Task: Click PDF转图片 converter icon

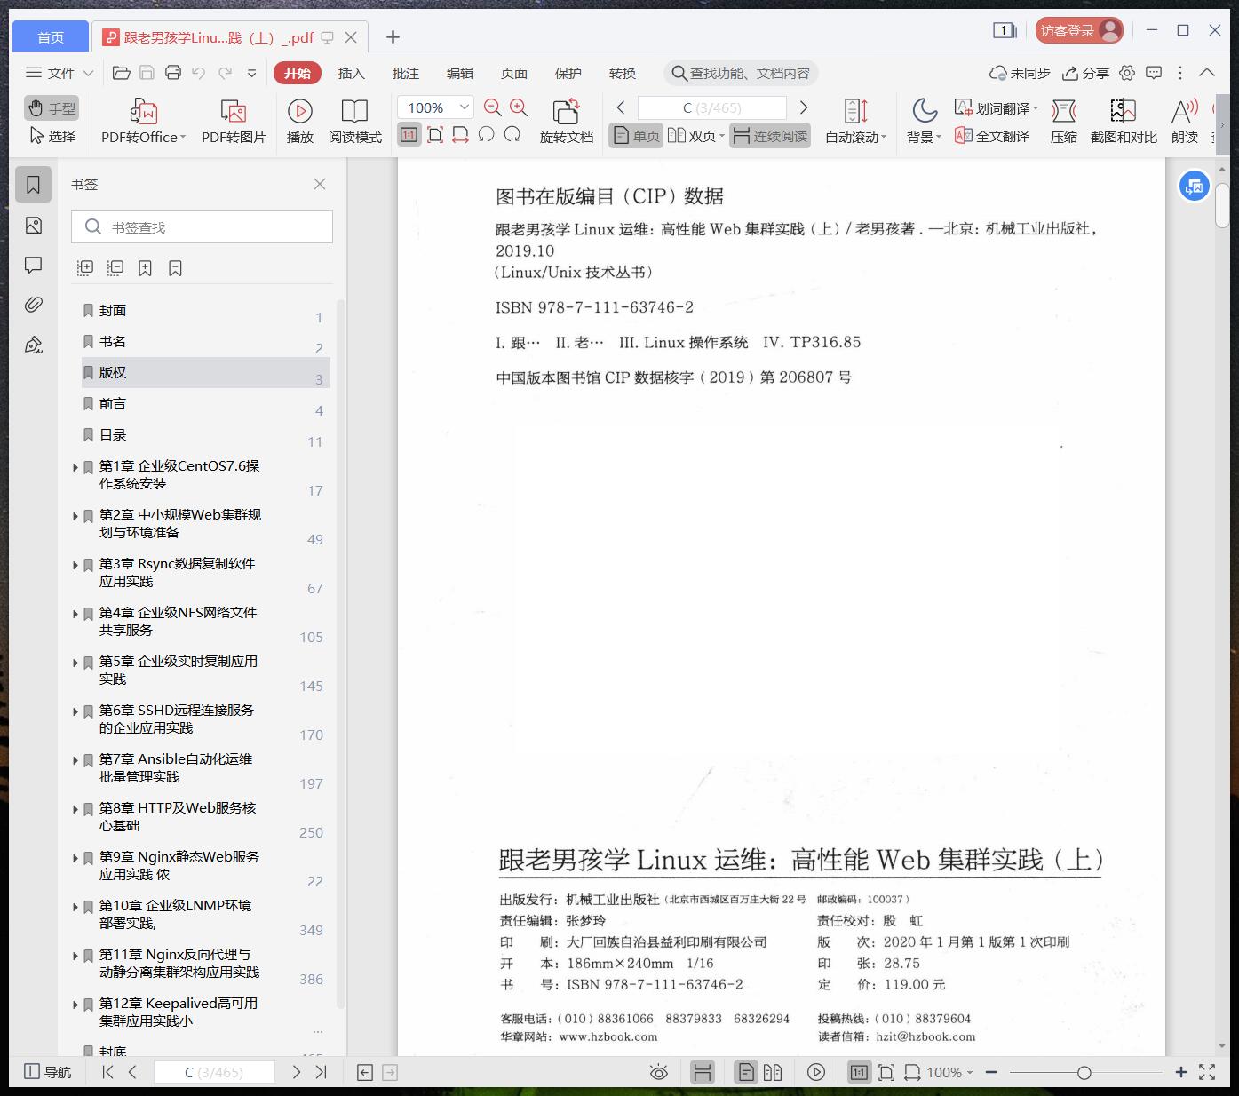Action: (x=234, y=121)
